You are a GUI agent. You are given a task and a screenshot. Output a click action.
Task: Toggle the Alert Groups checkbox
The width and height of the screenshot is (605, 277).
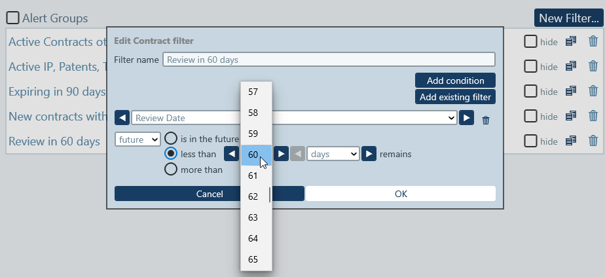click(12, 18)
